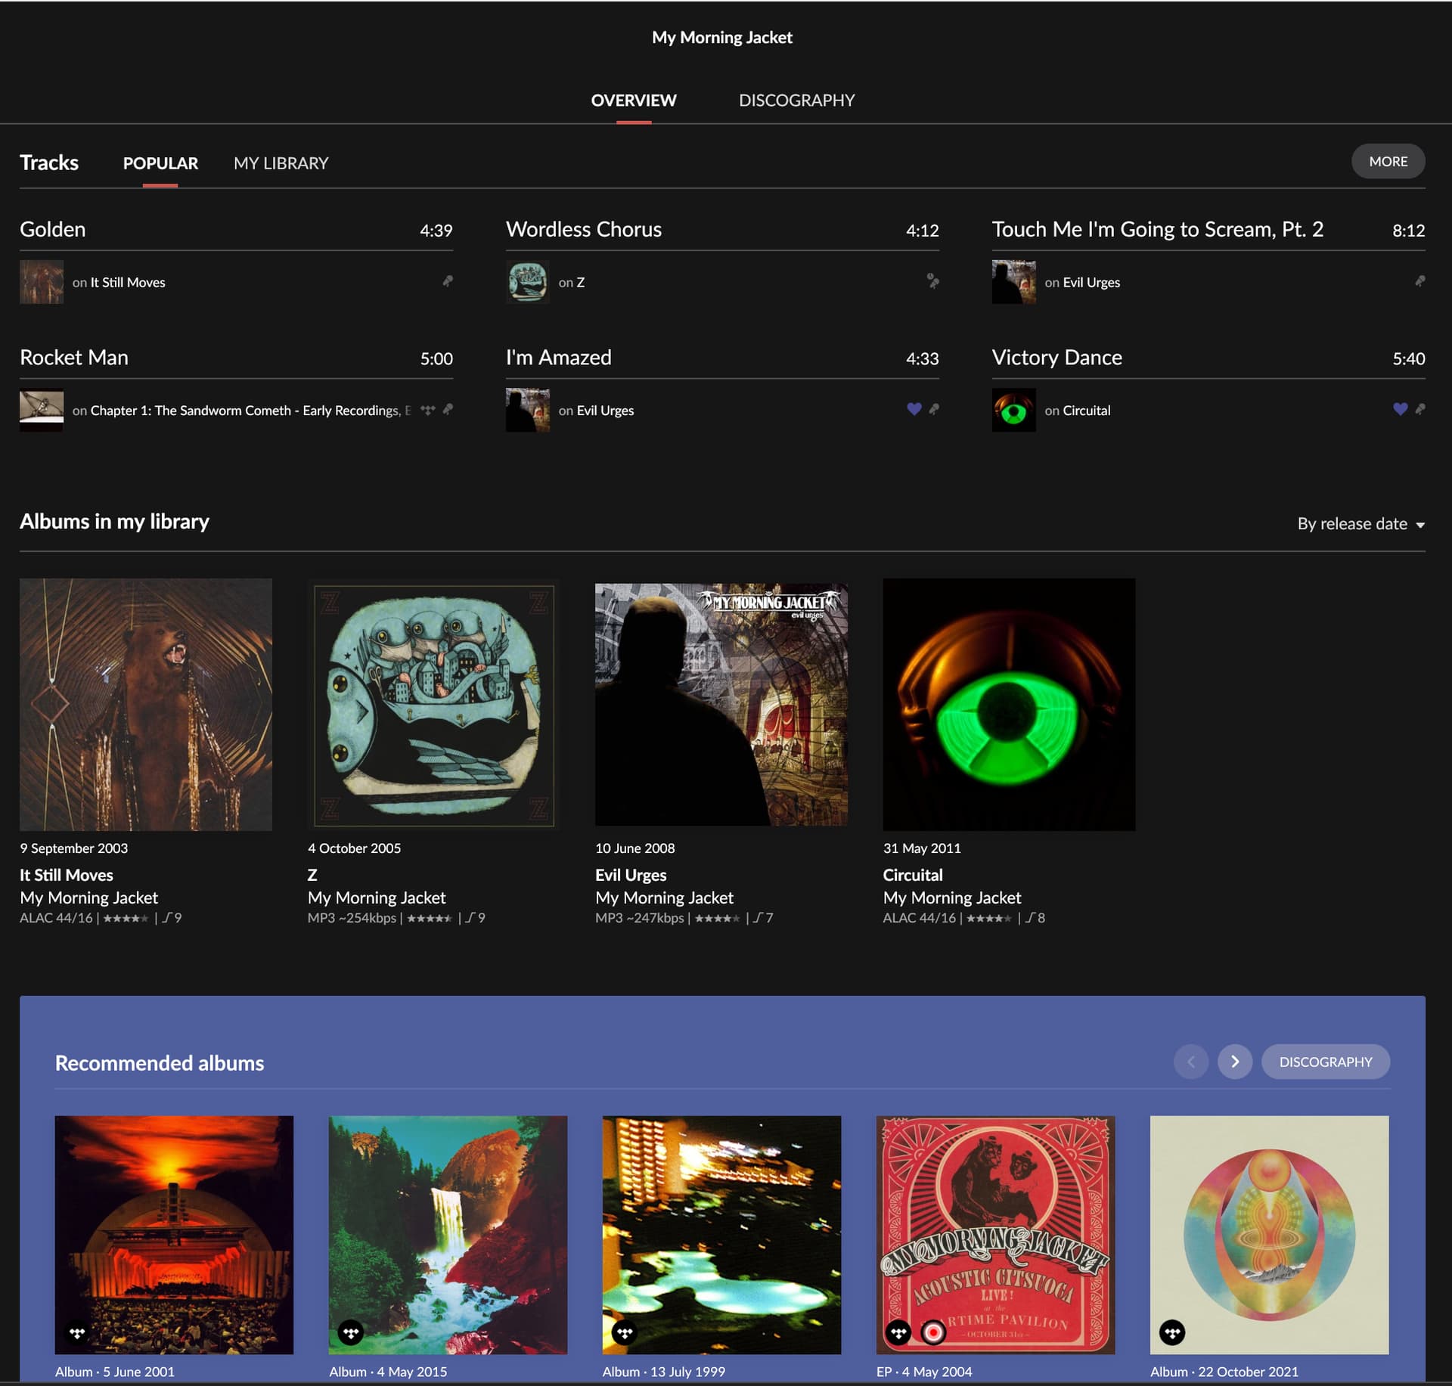The image size is (1452, 1386).
Task: Play the track Rocket Man
Action: click(74, 358)
